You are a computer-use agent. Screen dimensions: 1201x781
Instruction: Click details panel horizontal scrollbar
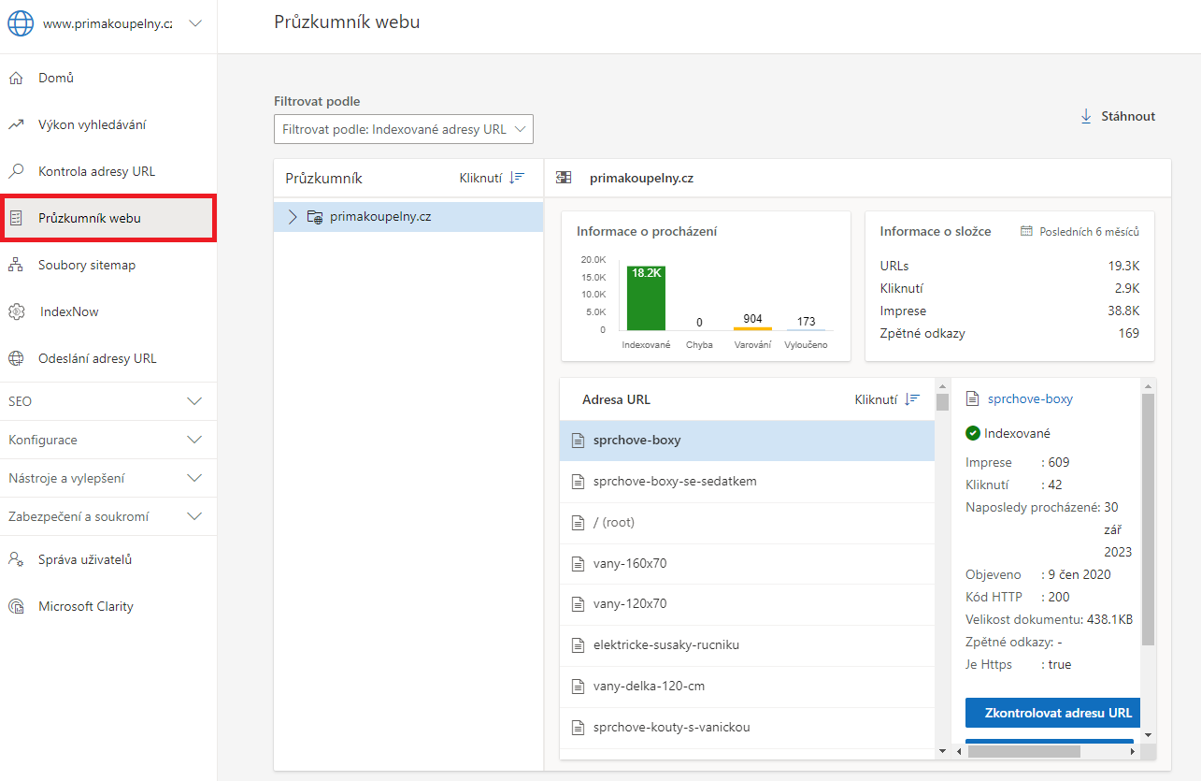coord(1023,751)
